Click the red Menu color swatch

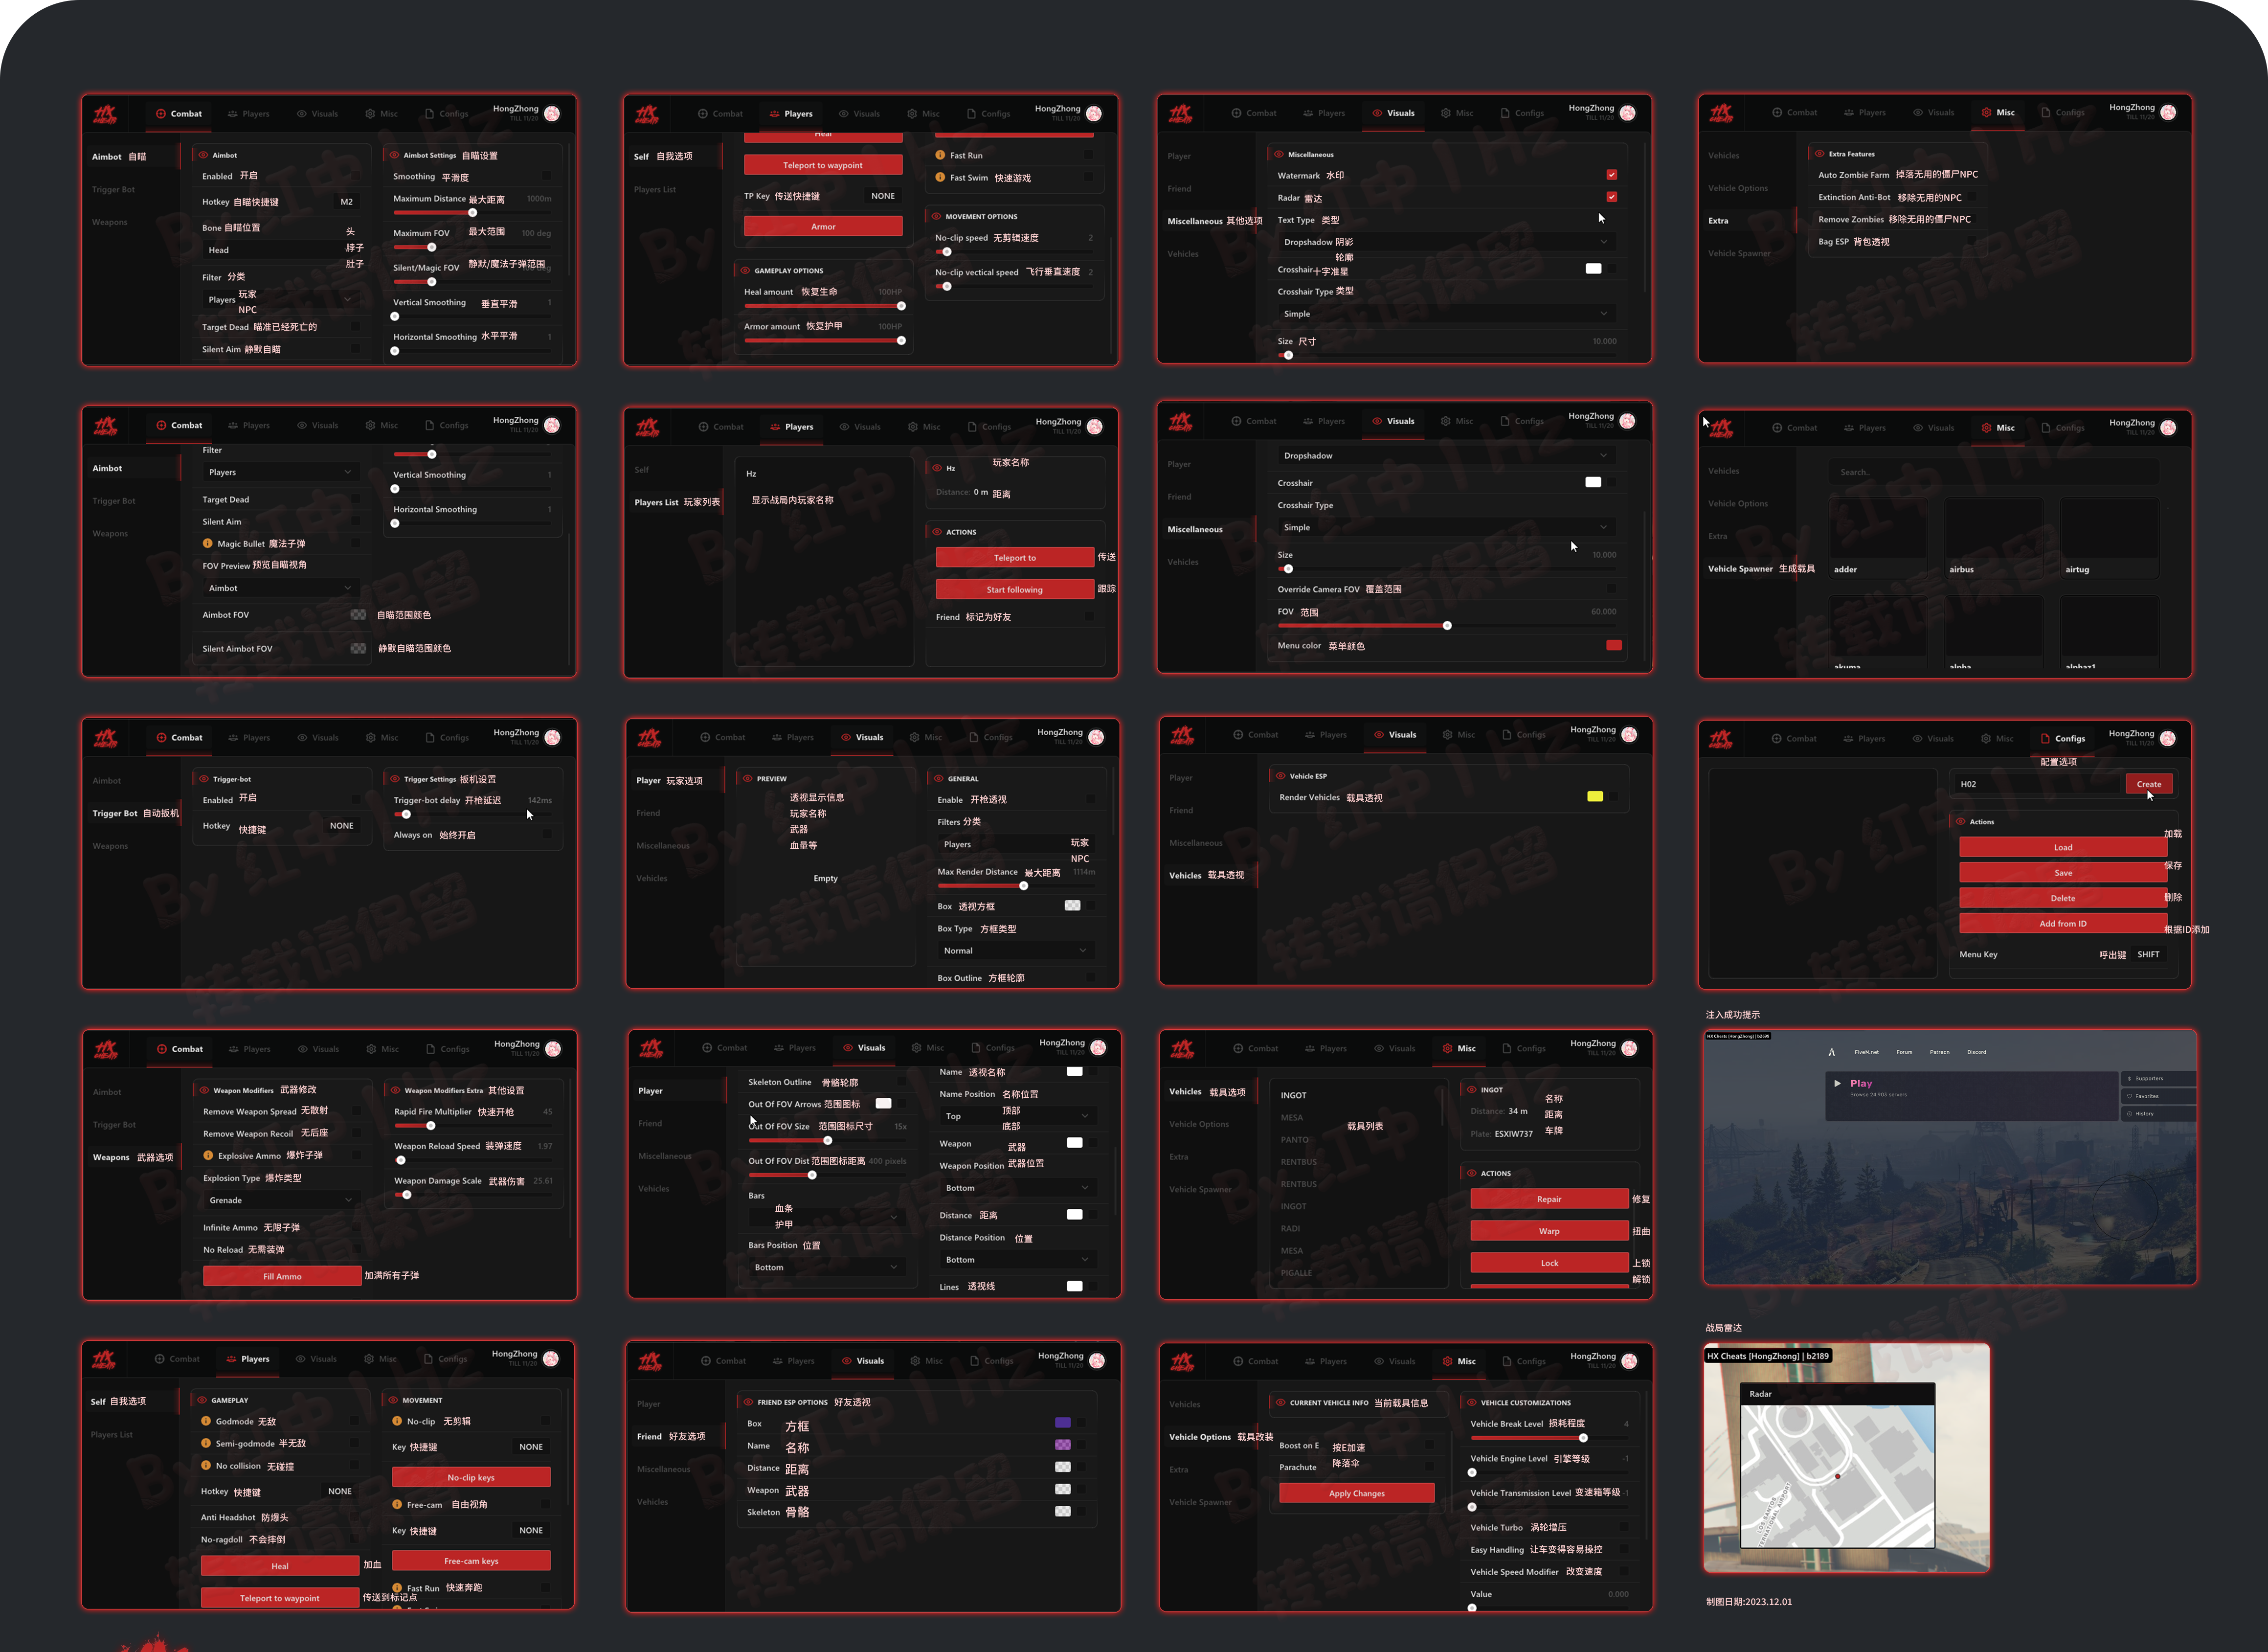pyautogui.click(x=1613, y=645)
